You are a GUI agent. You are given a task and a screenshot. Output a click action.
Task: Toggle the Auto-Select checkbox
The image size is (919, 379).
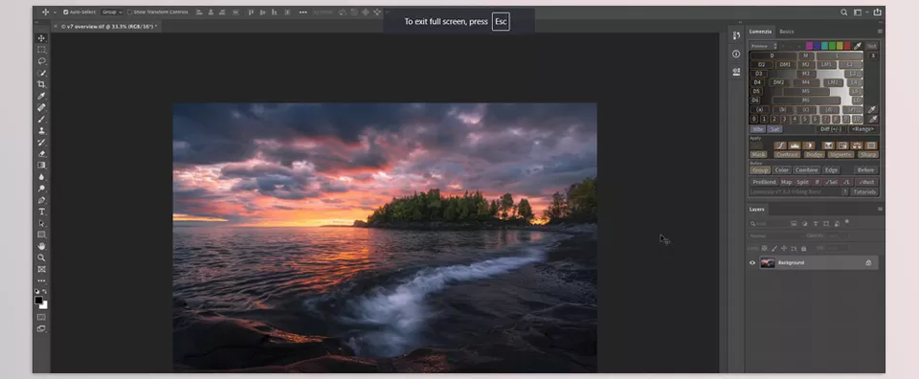(x=66, y=11)
